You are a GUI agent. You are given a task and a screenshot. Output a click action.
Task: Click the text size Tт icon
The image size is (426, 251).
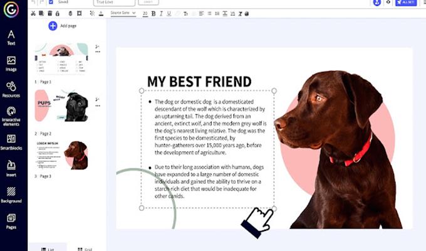(186, 14)
